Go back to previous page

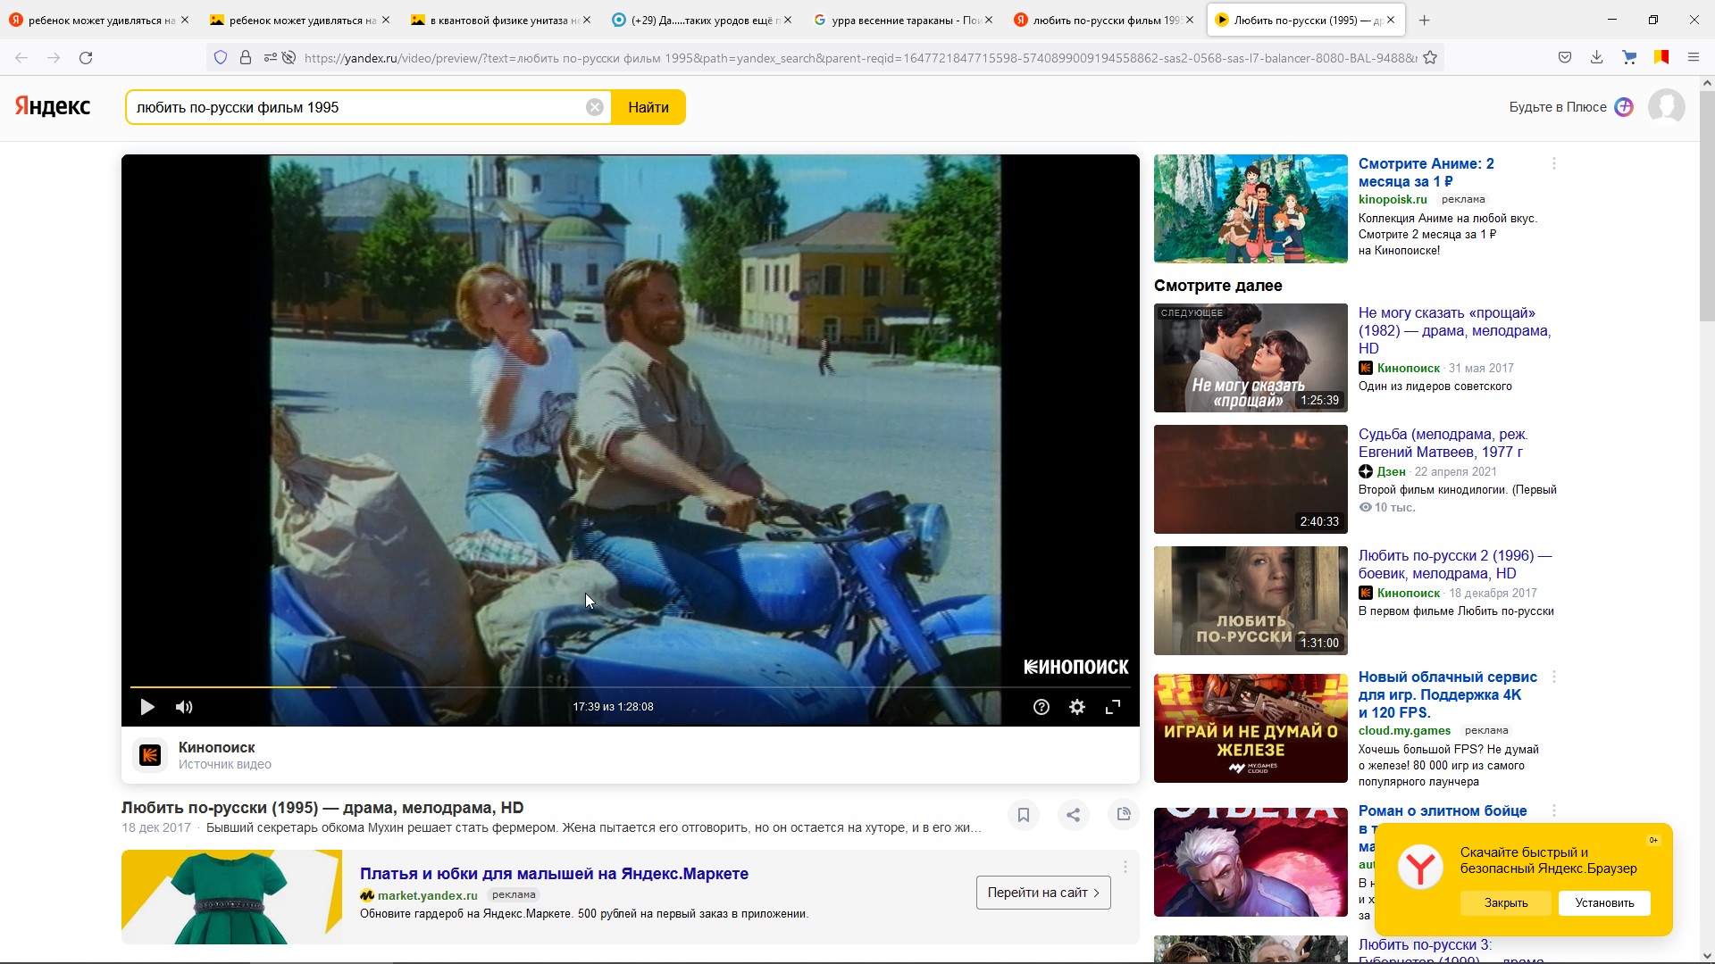click(21, 58)
